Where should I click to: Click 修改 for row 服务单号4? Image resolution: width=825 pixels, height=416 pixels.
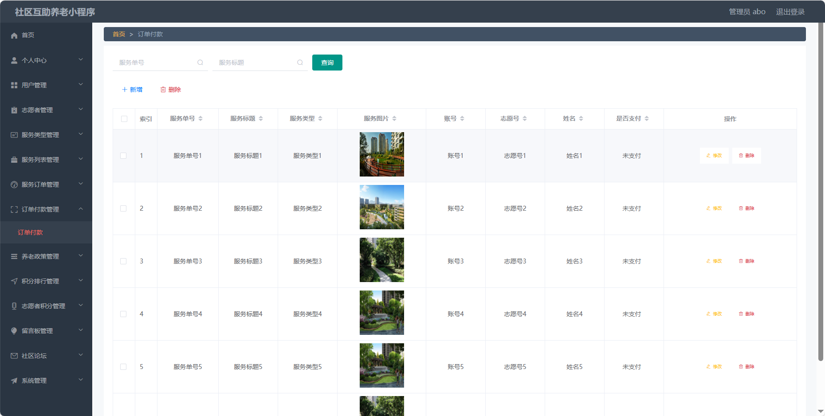point(714,314)
